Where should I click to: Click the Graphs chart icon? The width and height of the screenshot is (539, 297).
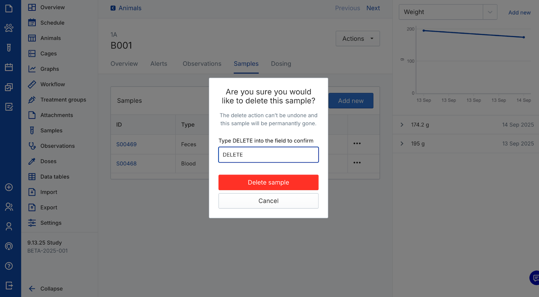coord(32,69)
